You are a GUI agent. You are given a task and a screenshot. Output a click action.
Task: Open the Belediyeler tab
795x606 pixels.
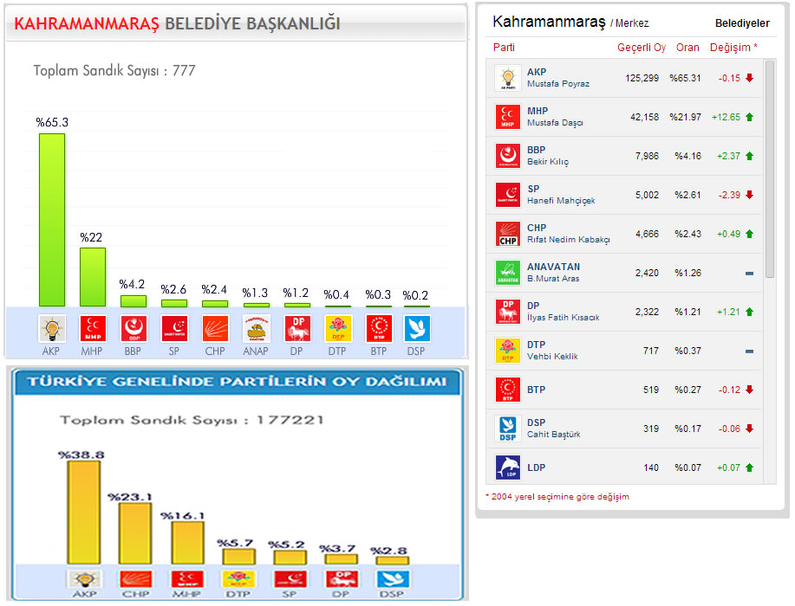[742, 23]
